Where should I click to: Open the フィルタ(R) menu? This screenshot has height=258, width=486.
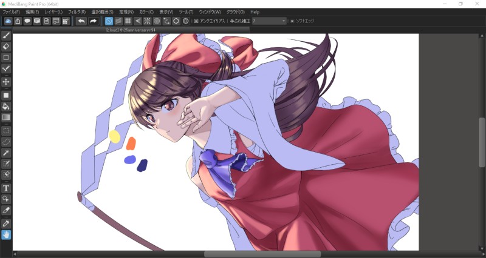[77, 12]
